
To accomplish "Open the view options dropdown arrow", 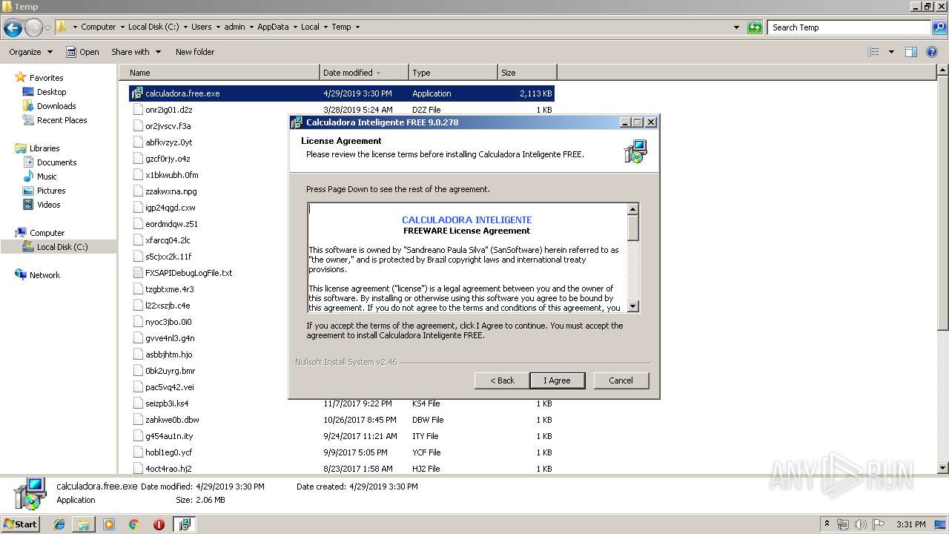I will point(891,52).
